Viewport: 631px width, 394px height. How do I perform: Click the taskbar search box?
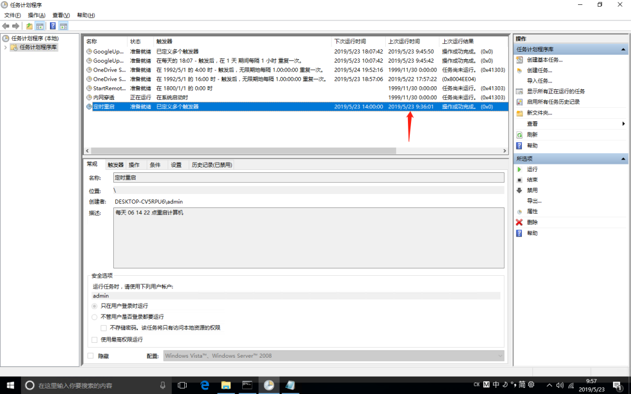click(97, 385)
